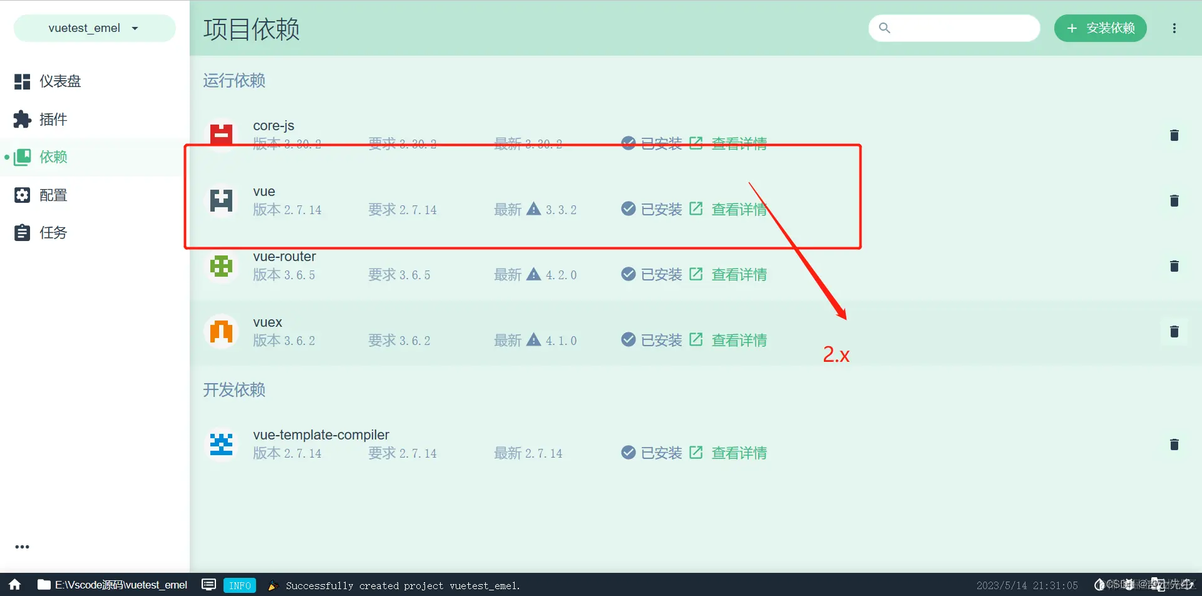1202x596 pixels.
Task: Click the vue package logo
Action: tap(221, 201)
